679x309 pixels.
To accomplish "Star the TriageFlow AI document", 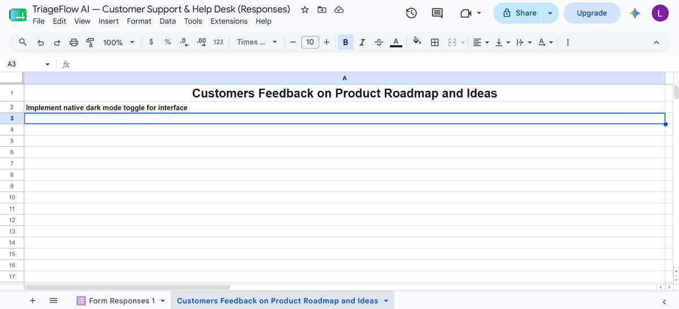I will 305,10.
